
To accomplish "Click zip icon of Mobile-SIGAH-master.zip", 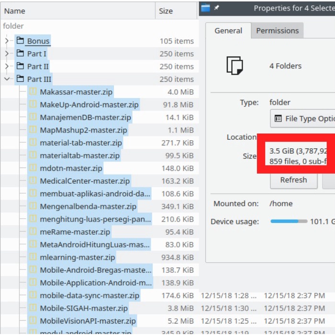I will click(x=33, y=307).
